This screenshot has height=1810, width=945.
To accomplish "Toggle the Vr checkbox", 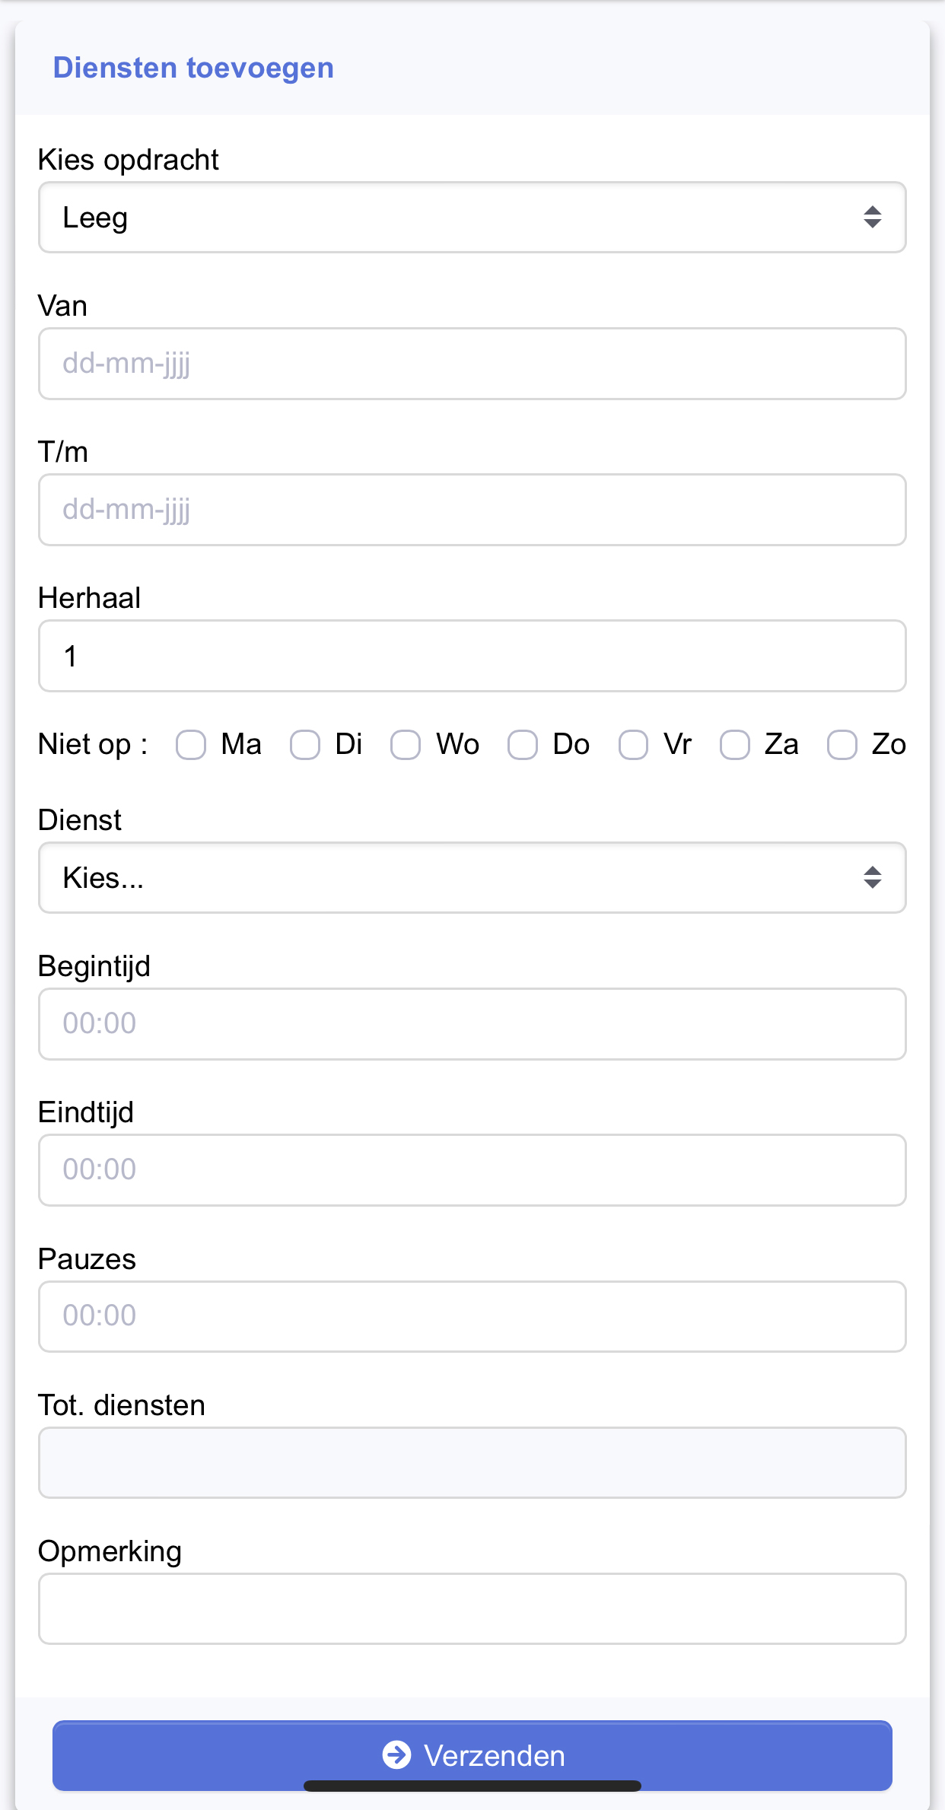I will pyautogui.click(x=633, y=745).
